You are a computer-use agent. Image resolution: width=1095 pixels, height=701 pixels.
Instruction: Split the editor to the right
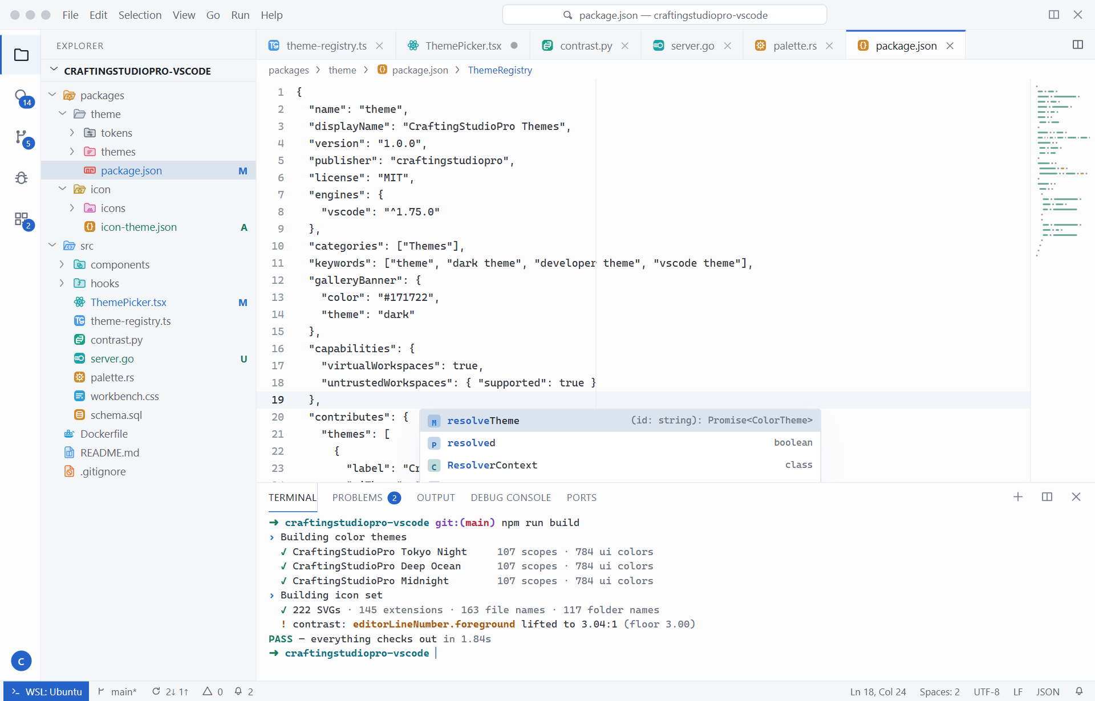point(1078,44)
